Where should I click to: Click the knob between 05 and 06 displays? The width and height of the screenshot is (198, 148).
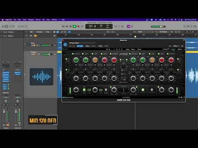(x=95, y=90)
